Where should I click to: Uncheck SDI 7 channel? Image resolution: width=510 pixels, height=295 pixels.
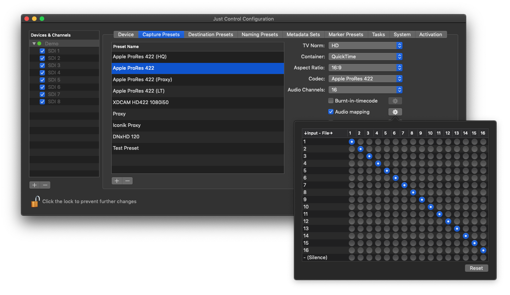pyautogui.click(x=42, y=95)
